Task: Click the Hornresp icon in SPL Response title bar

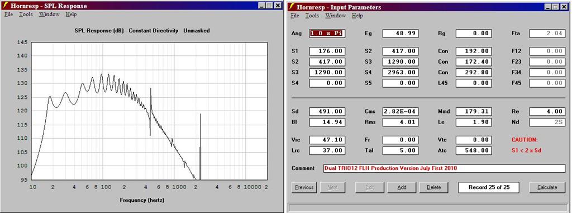Action: [x=6, y=6]
